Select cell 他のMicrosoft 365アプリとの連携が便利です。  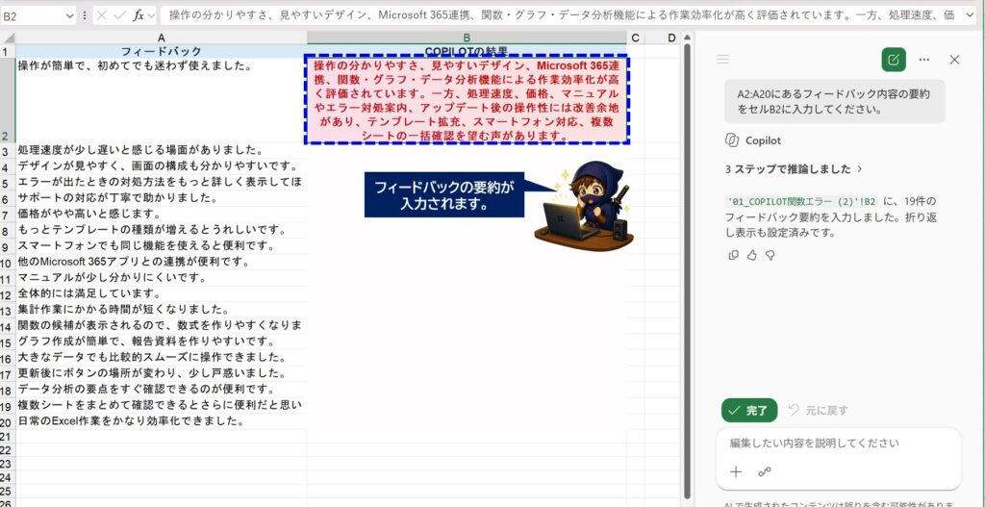(162, 262)
